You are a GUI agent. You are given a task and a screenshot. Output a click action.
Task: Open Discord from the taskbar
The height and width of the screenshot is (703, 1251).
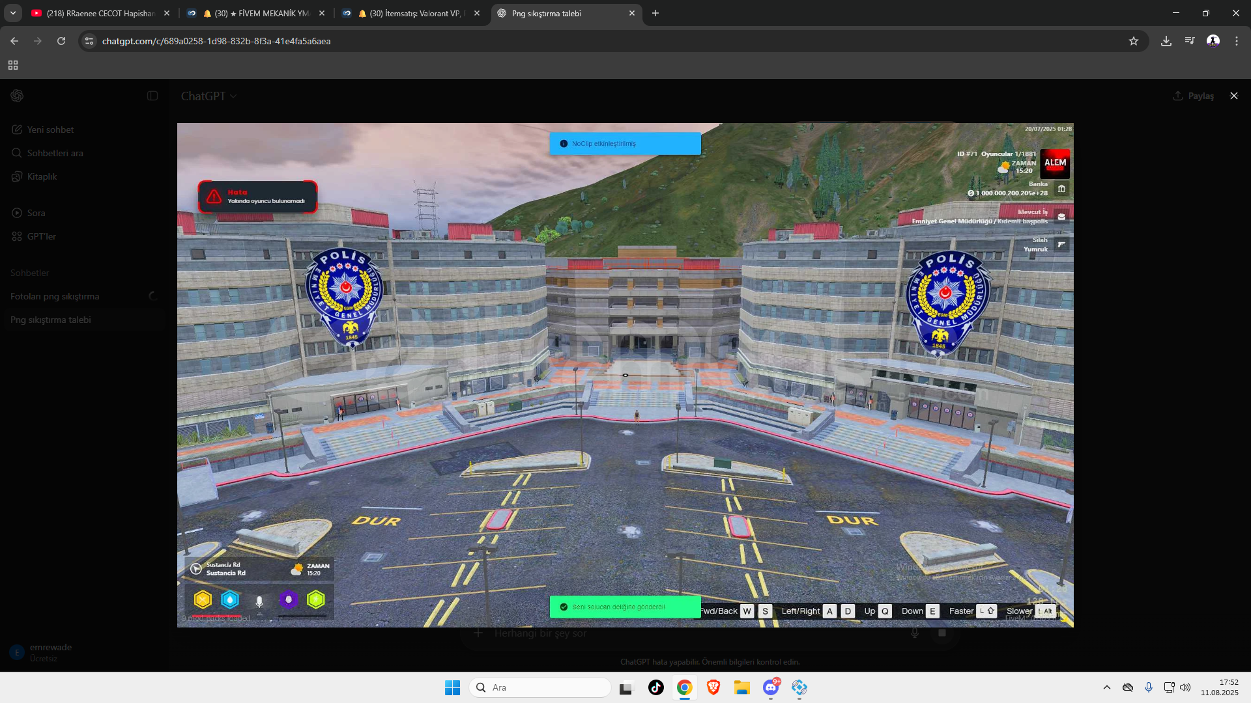coord(771,687)
